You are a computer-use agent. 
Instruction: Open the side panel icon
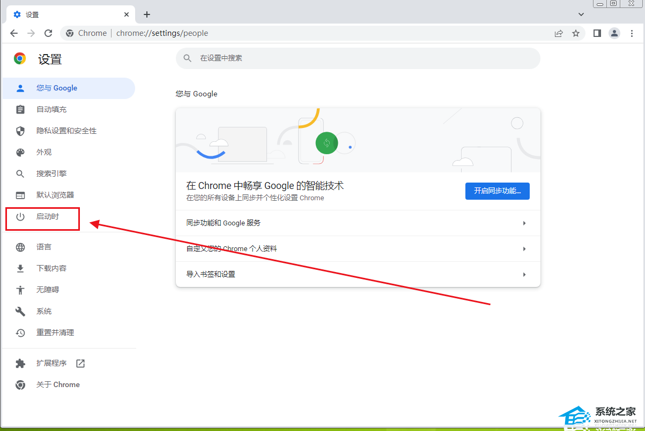tap(597, 33)
